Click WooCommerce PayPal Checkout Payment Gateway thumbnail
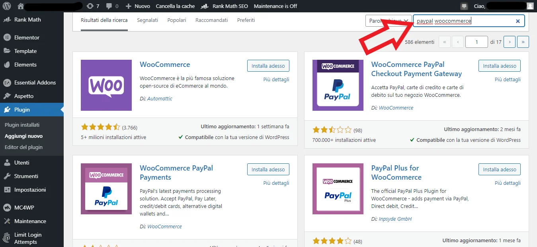Screen dimensions: 537x247 coord(338,85)
